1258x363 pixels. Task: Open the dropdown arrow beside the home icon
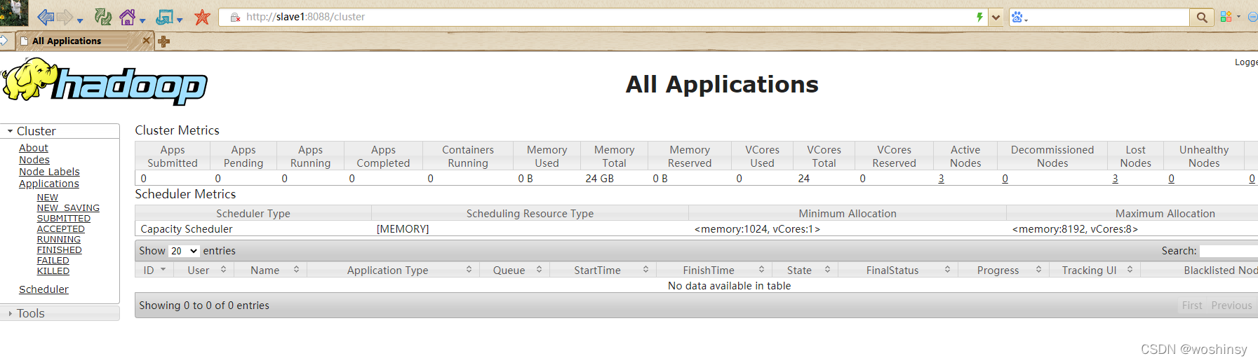[x=142, y=20]
